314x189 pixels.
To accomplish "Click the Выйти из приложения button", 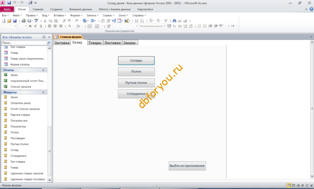I will tap(187, 166).
